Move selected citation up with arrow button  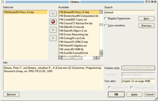(53, 30)
